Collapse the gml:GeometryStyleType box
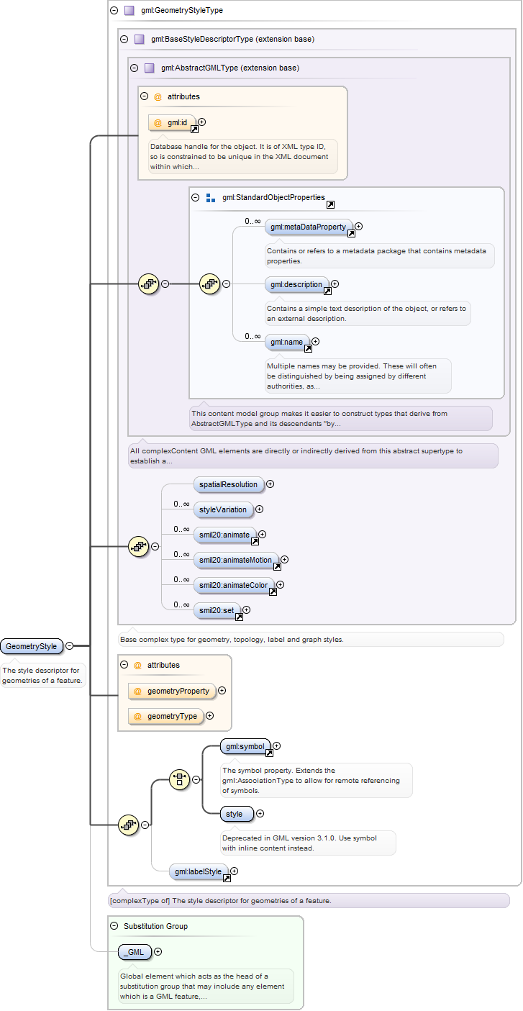The image size is (523, 1011). pyautogui.click(x=114, y=11)
